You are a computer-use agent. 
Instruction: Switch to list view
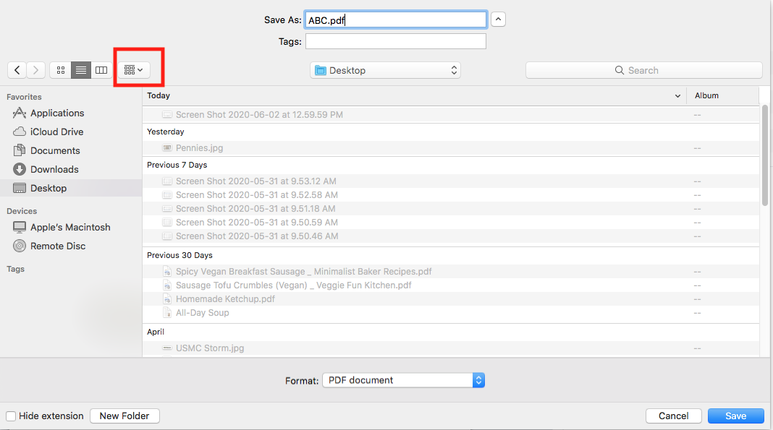(x=81, y=70)
